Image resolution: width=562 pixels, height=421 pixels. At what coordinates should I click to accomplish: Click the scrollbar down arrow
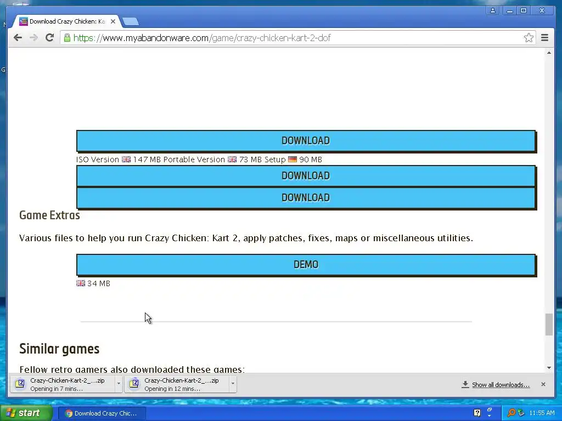coord(549,368)
